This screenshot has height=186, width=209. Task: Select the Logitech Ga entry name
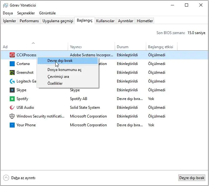26,81
